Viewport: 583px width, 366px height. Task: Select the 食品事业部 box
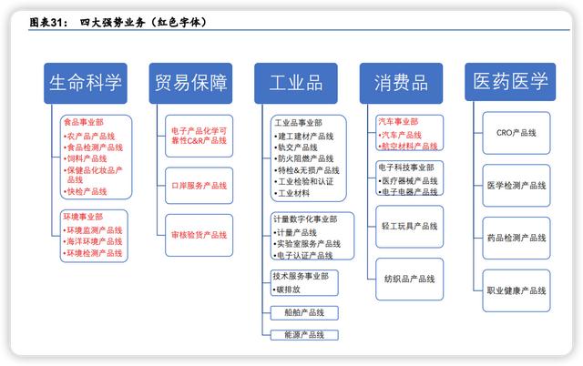click(x=96, y=156)
